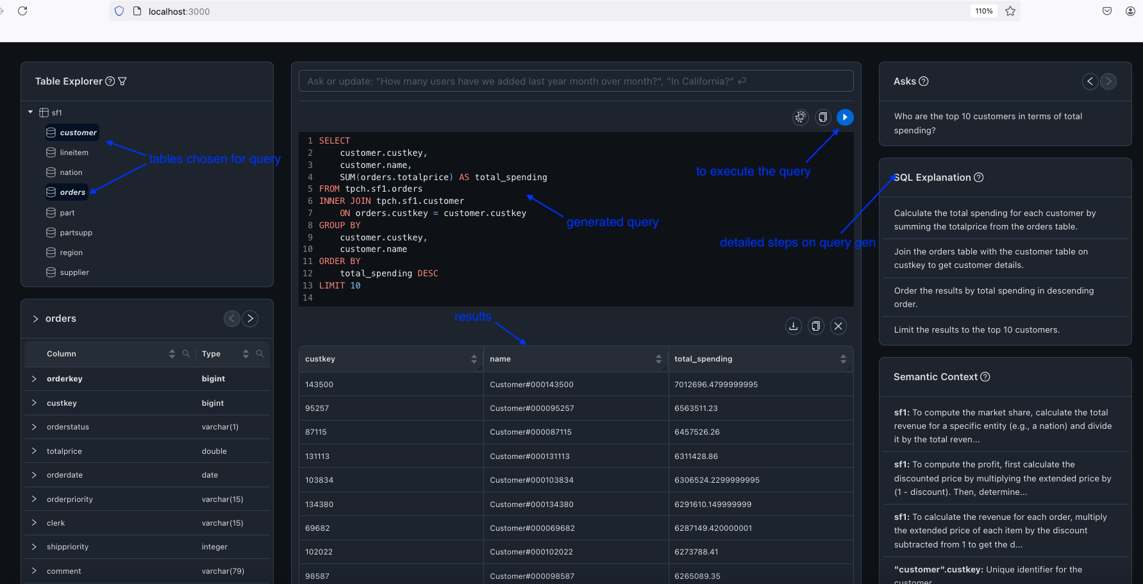Expand the orders table details header
Image resolution: width=1143 pixels, height=584 pixels.
(x=35, y=319)
